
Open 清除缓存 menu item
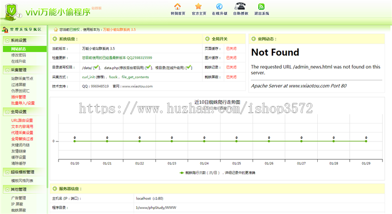click(18, 163)
